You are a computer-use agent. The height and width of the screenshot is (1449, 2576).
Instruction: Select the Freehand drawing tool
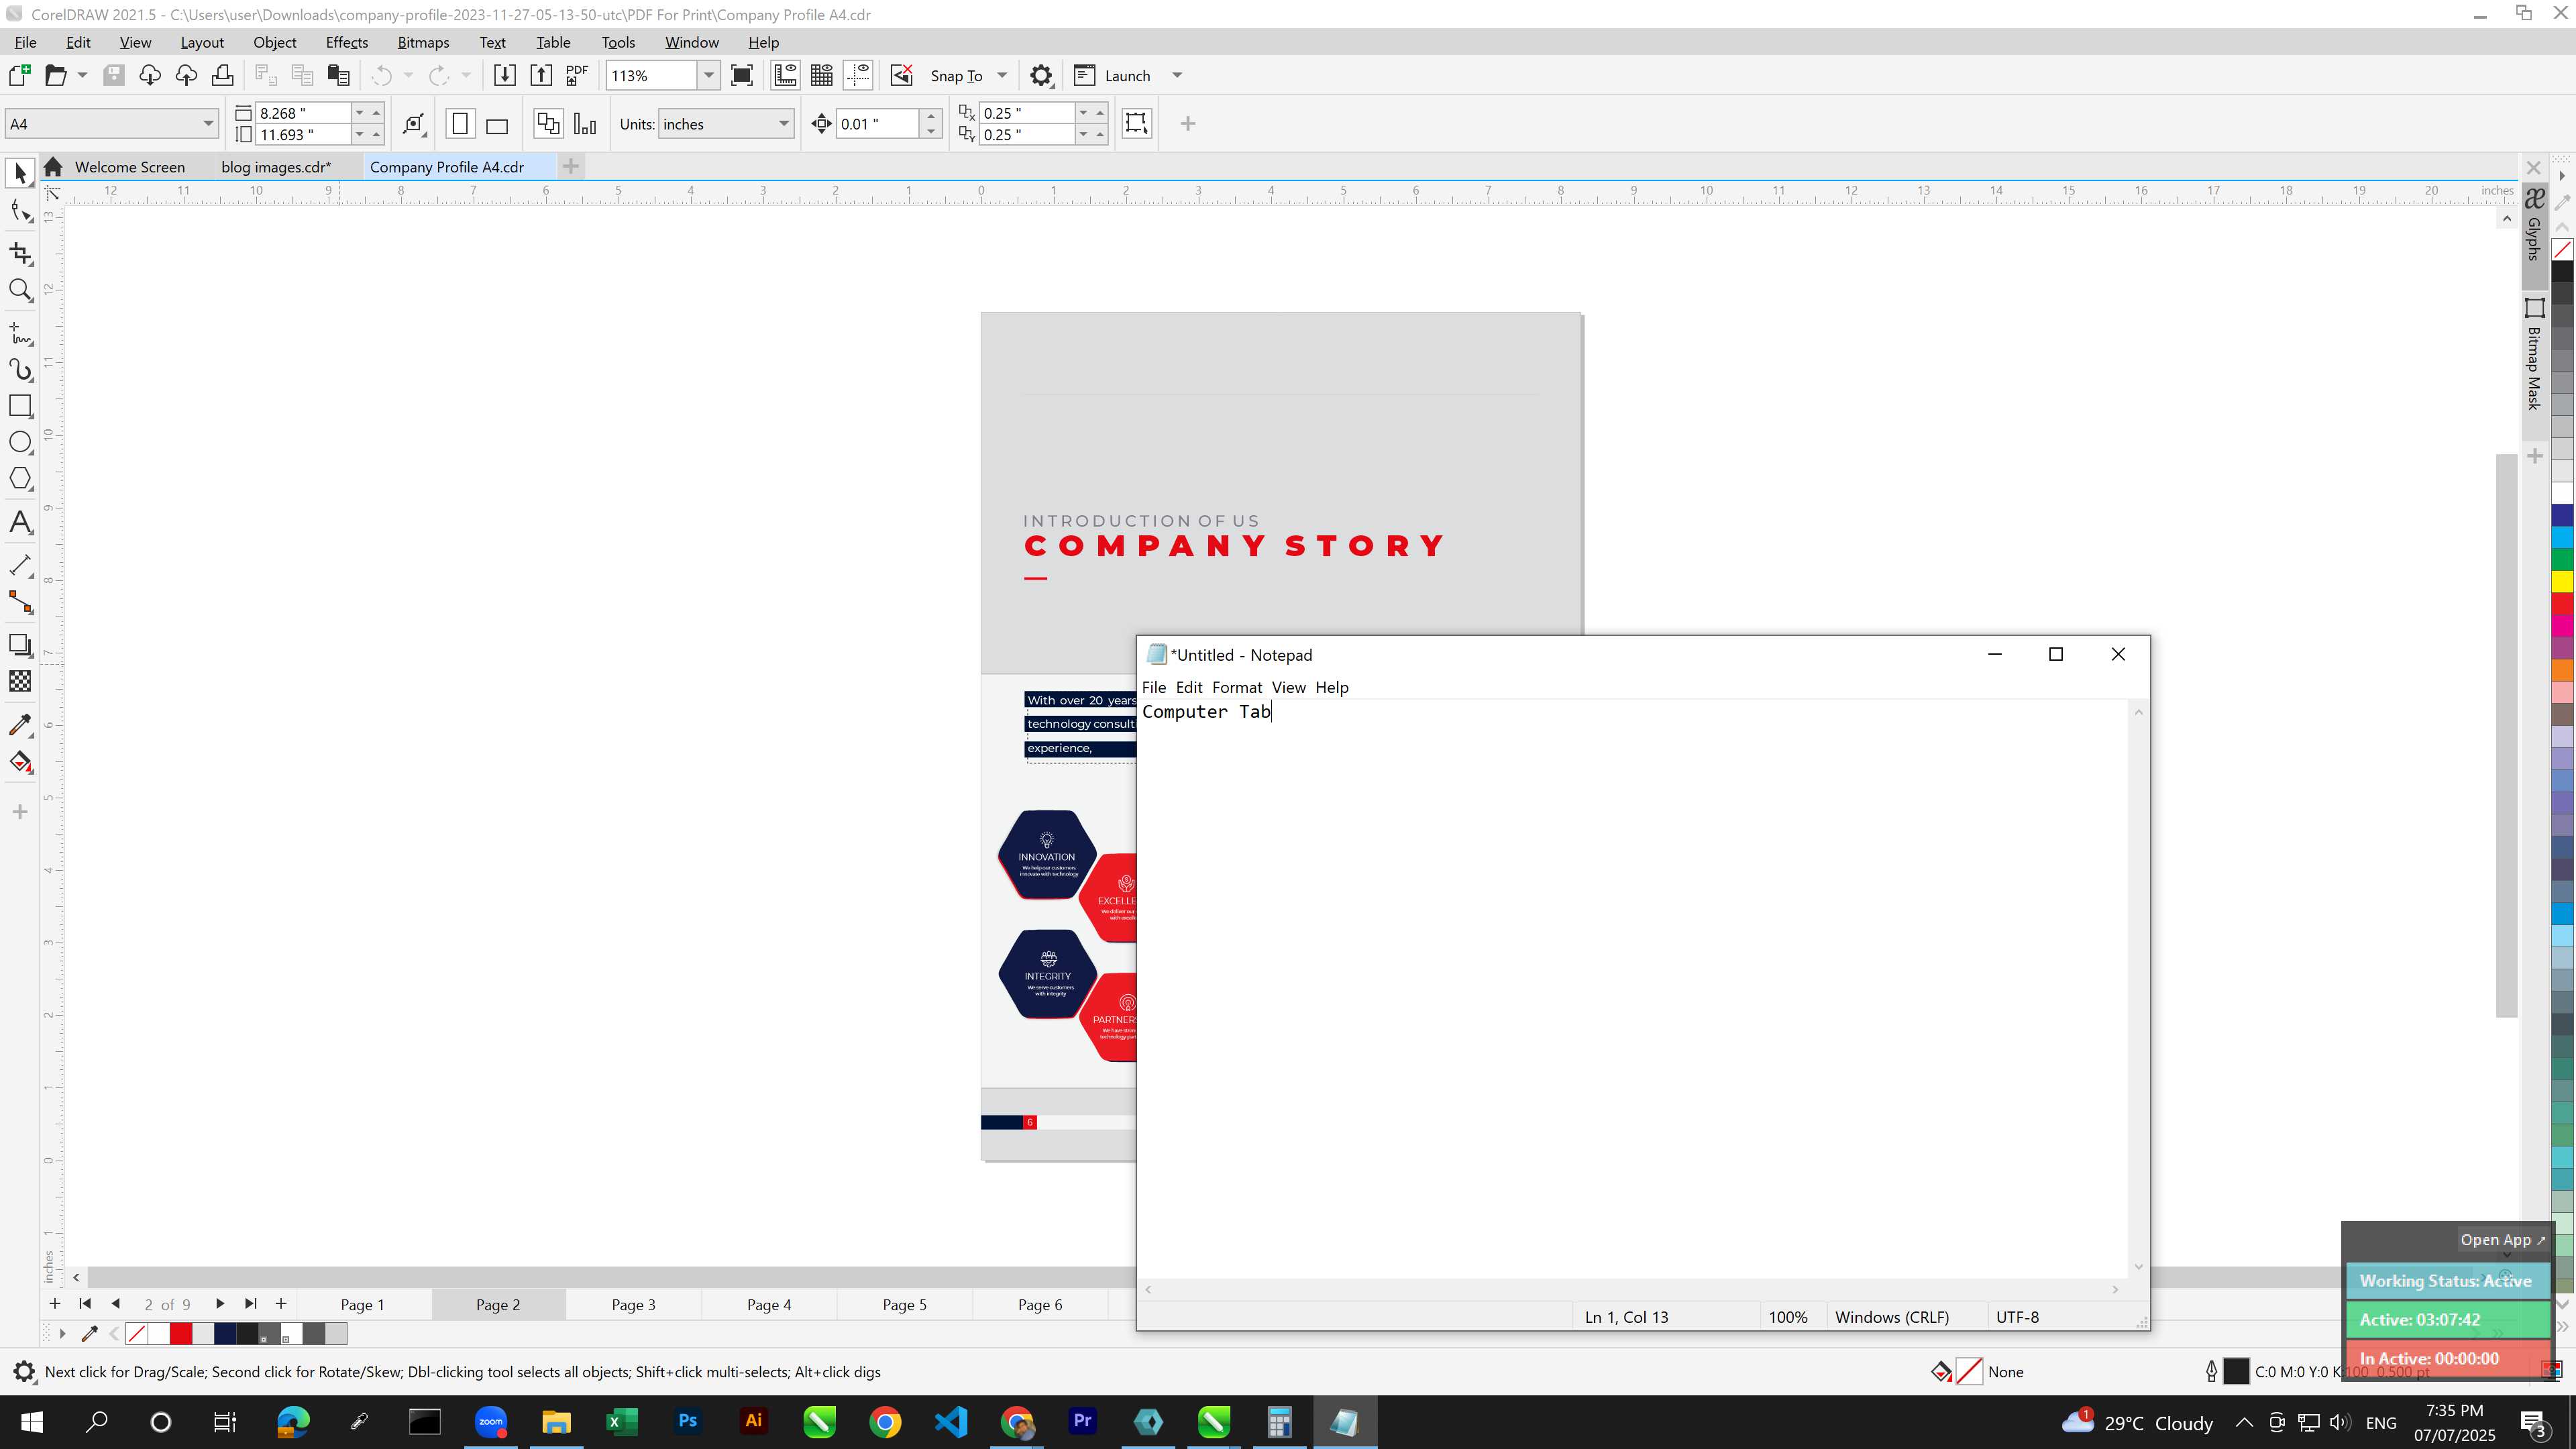pos(20,333)
